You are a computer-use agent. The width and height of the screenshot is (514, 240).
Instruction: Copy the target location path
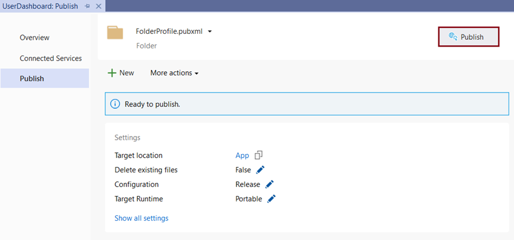click(x=259, y=155)
